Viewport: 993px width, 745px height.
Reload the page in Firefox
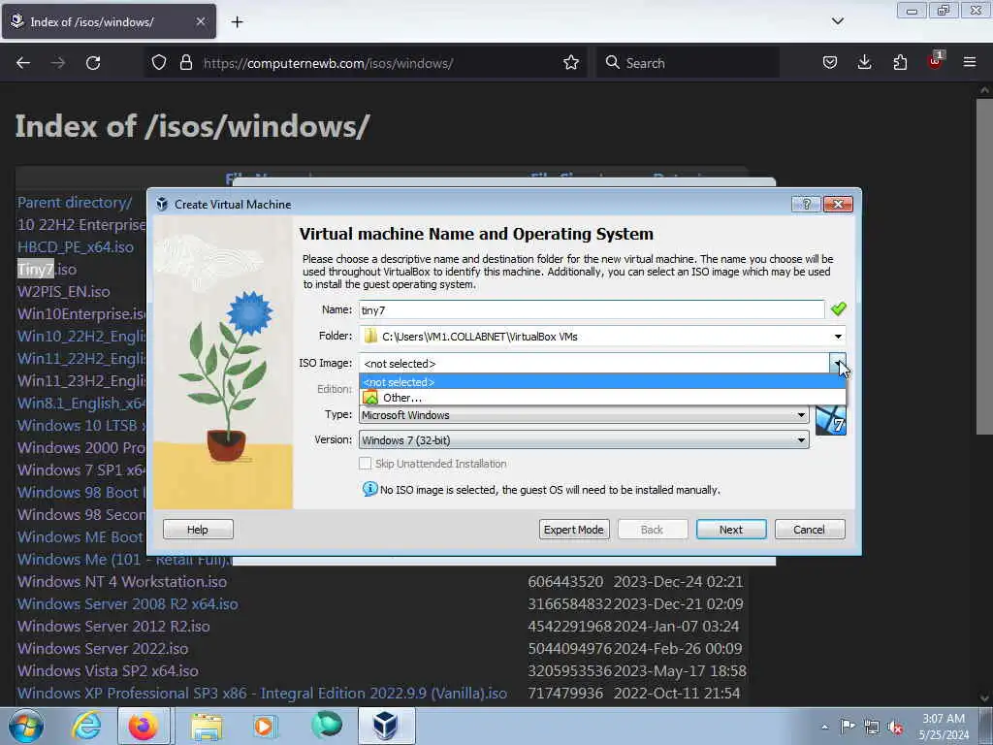(93, 63)
